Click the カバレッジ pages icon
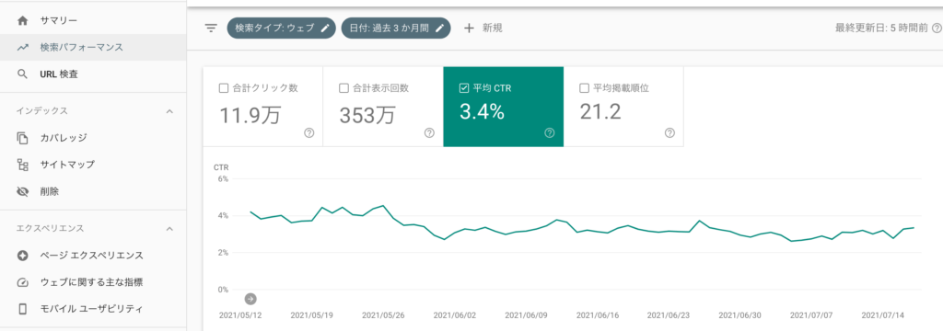Image resolution: width=943 pixels, height=331 pixels. tap(23, 138)
